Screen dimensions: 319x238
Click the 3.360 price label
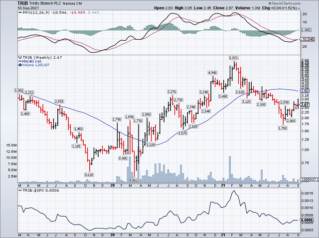[x=18, y=90]
